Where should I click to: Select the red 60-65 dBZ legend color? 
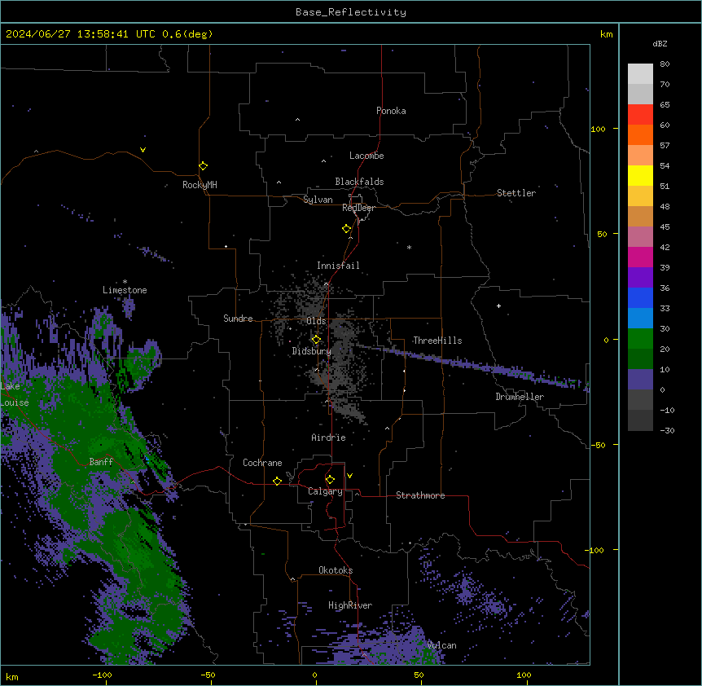[x=640, y=115]
